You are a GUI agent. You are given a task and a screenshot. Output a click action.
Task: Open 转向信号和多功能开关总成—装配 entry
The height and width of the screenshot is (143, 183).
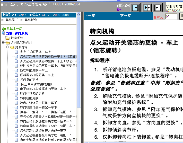[48, 126]
